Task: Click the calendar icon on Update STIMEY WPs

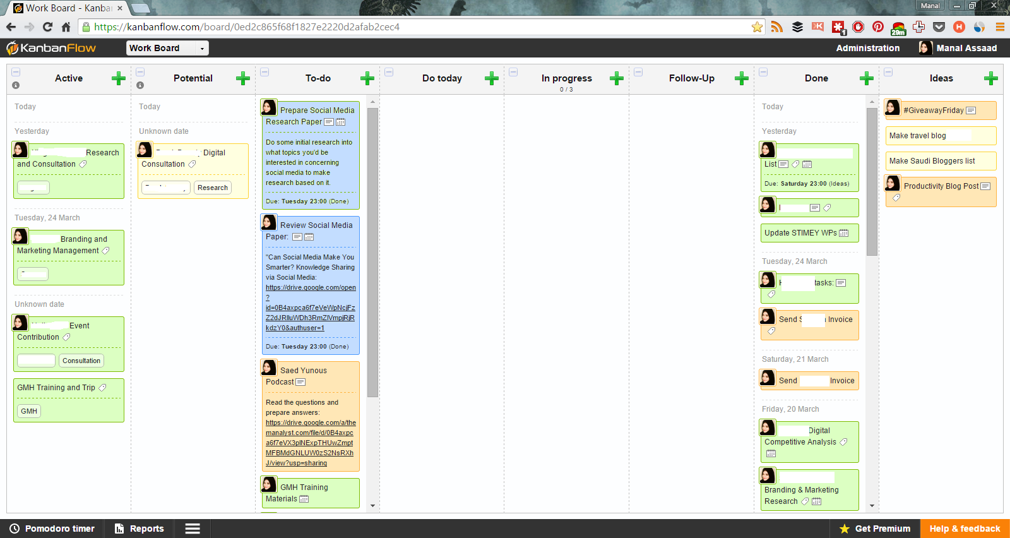Action: [844, 233]
